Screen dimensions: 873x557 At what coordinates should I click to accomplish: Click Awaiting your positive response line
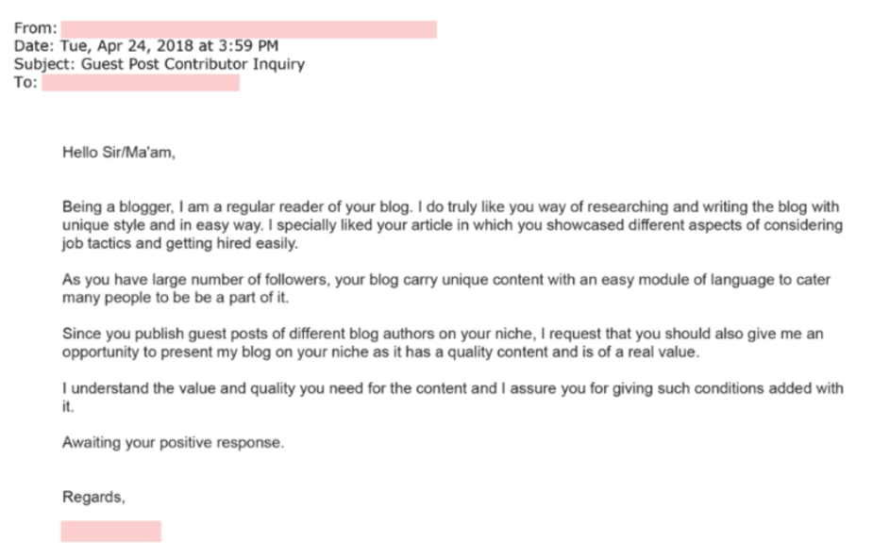173,442
